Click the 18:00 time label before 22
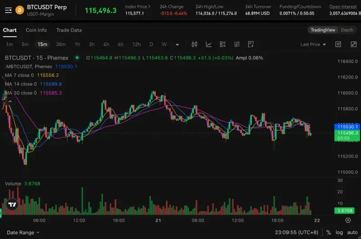Viewport: 361px width, 239px height. (x=277, y=220)
